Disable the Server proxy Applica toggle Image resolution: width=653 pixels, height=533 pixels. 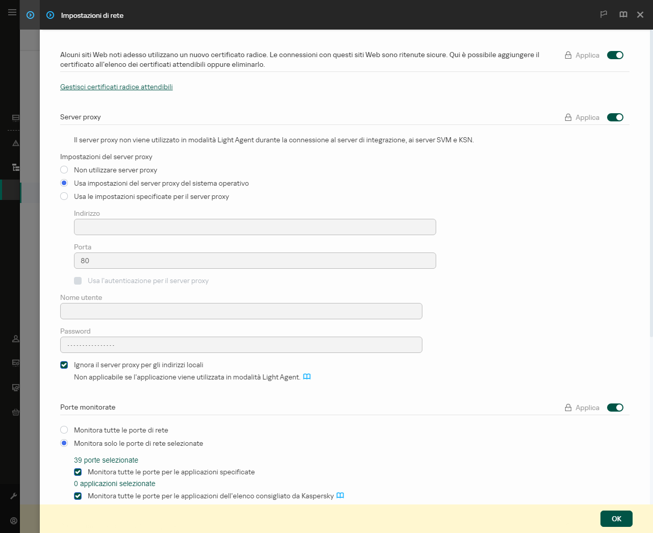click(x=615, y=117)
